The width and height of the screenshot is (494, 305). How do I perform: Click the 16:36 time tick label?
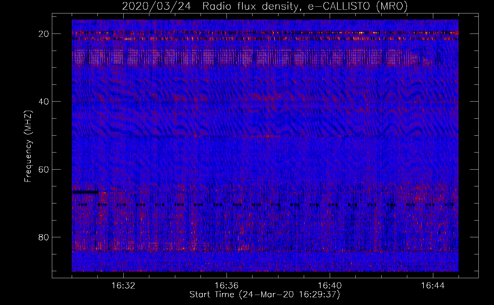tap(227, 286)
